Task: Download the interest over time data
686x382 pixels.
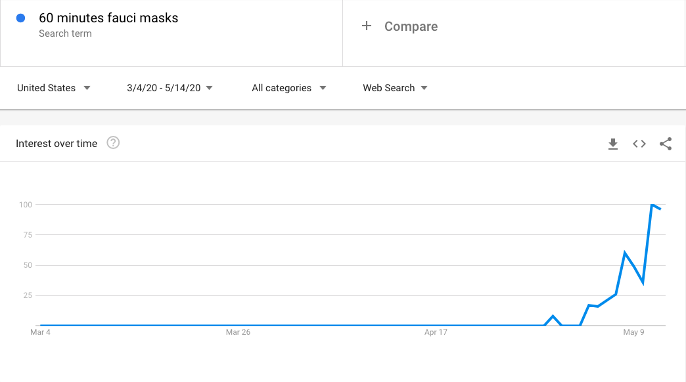Action: coord(613,144)
